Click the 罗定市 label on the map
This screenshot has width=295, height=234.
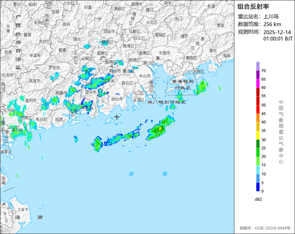54,67
